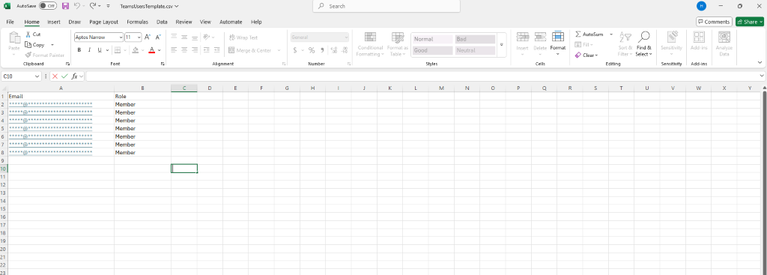Open the Format cells button
767x275 pixels.
point(557,44)
